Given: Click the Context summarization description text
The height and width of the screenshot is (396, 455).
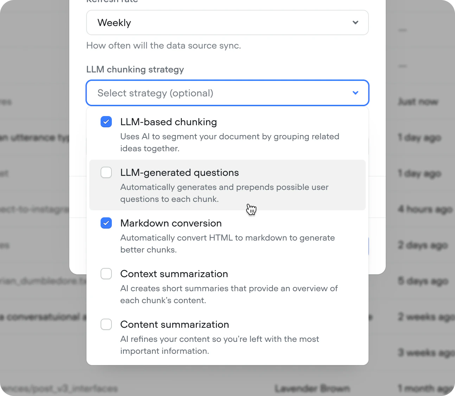Looking at the screenshot, I should tap(229, 294).
